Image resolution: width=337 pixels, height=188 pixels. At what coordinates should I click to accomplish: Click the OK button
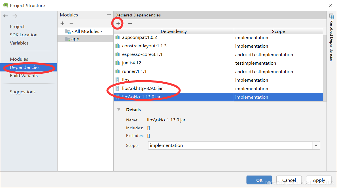259,180
